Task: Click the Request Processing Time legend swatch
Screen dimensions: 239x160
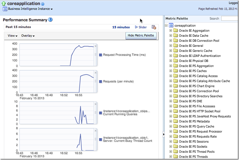Action: [100, 55]
